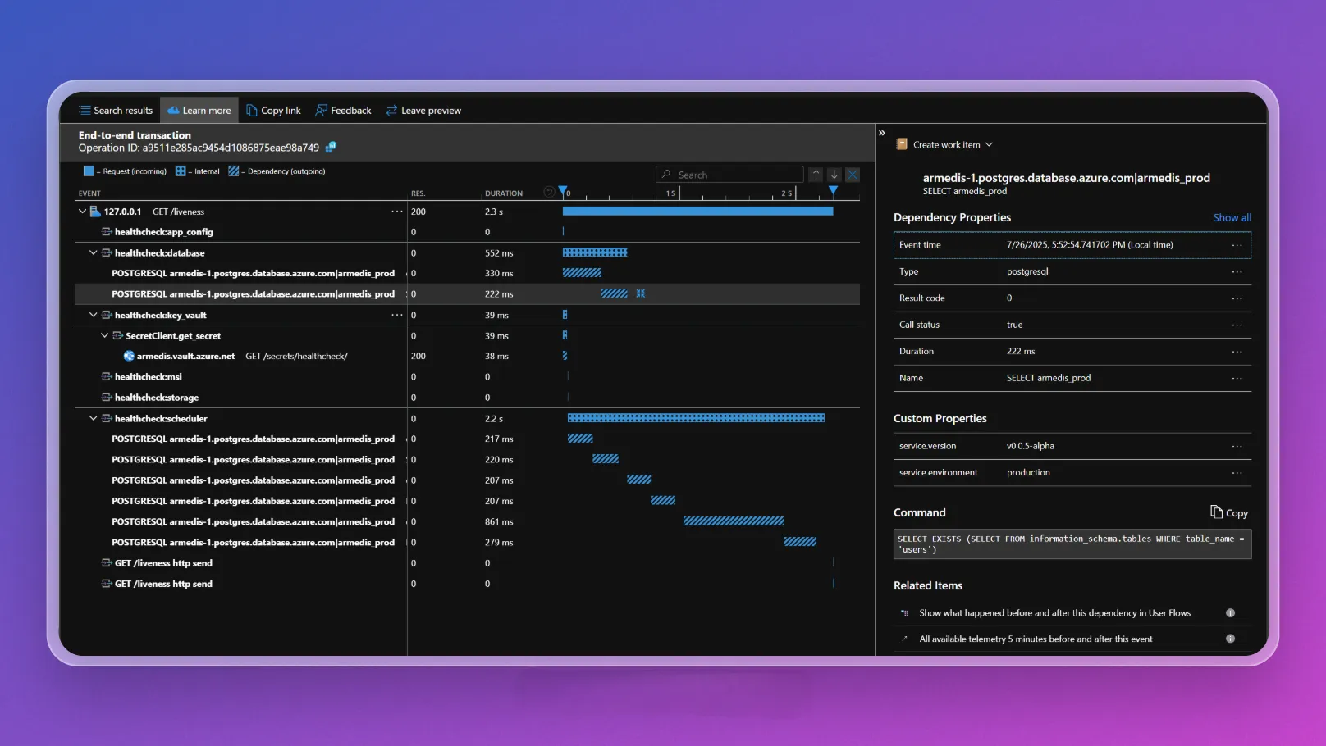Open ellipsis menu for Event time property
The height and width of the screenshot is (746, 1326).
coord(1237,245)
